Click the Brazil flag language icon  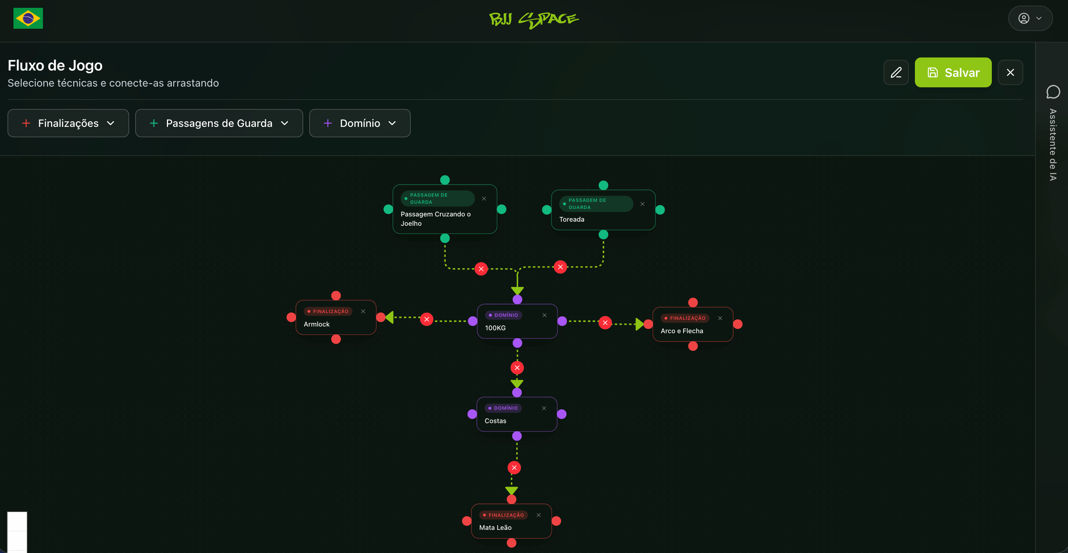28,18
